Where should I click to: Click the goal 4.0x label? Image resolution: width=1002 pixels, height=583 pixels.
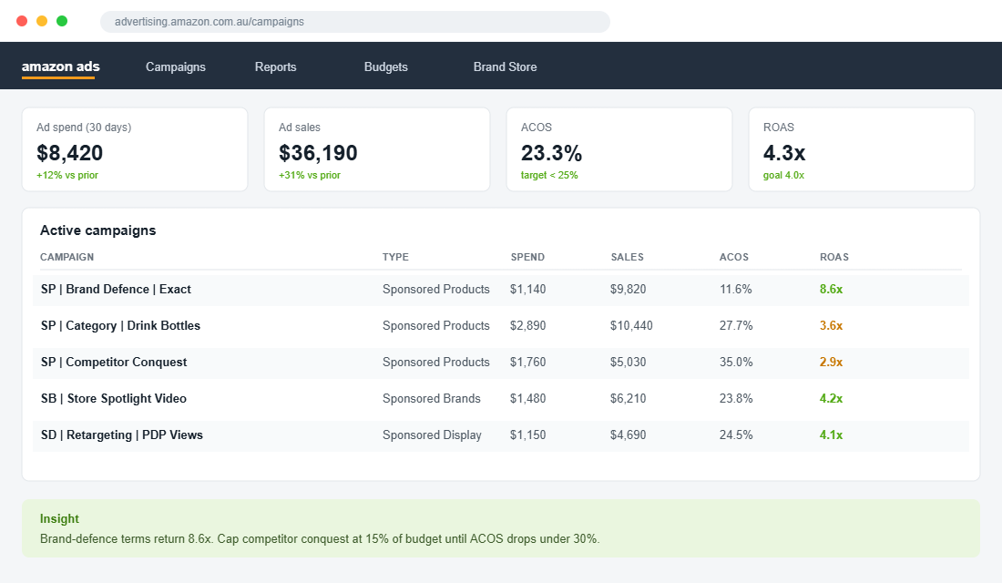pos(783,175)
